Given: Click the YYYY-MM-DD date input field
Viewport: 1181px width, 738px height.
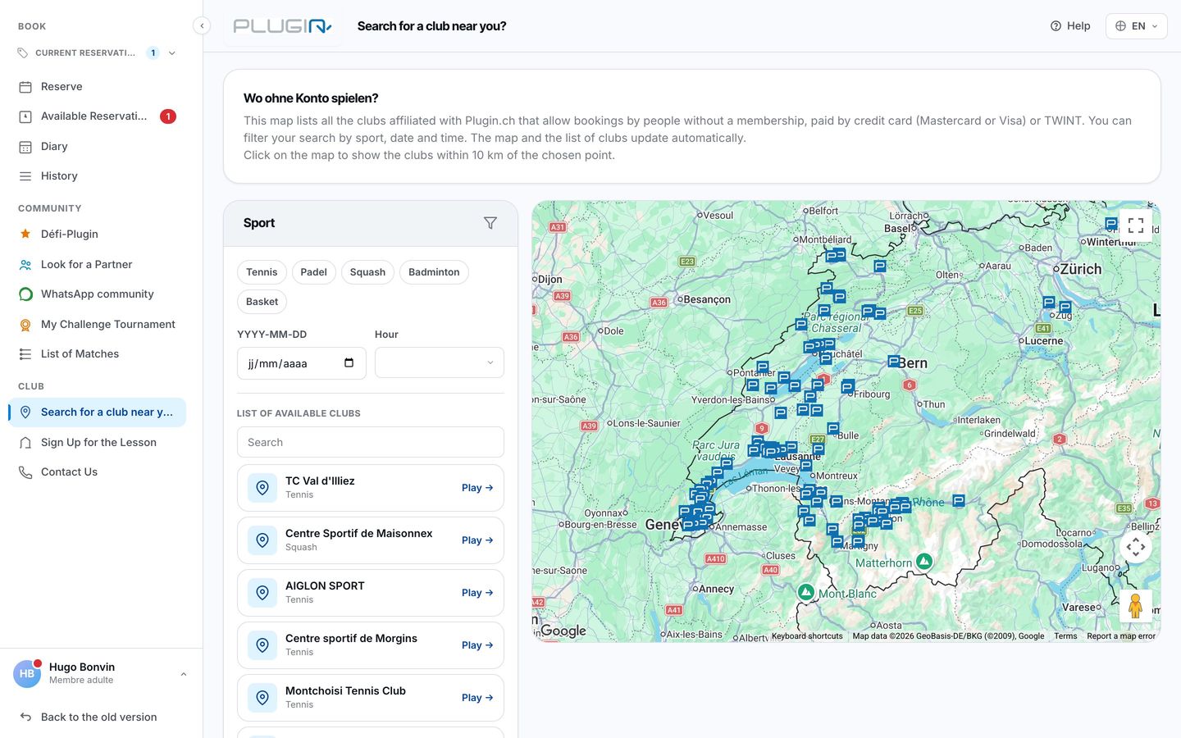Looking at the screenshot, I should click(x=302, y=363).
